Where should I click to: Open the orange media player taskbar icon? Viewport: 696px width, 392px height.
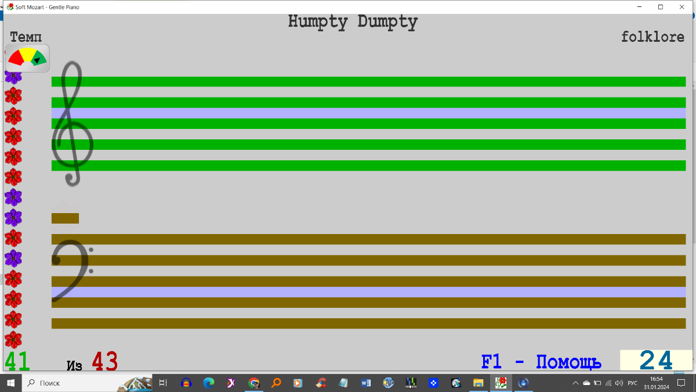(x=298, y=383)
